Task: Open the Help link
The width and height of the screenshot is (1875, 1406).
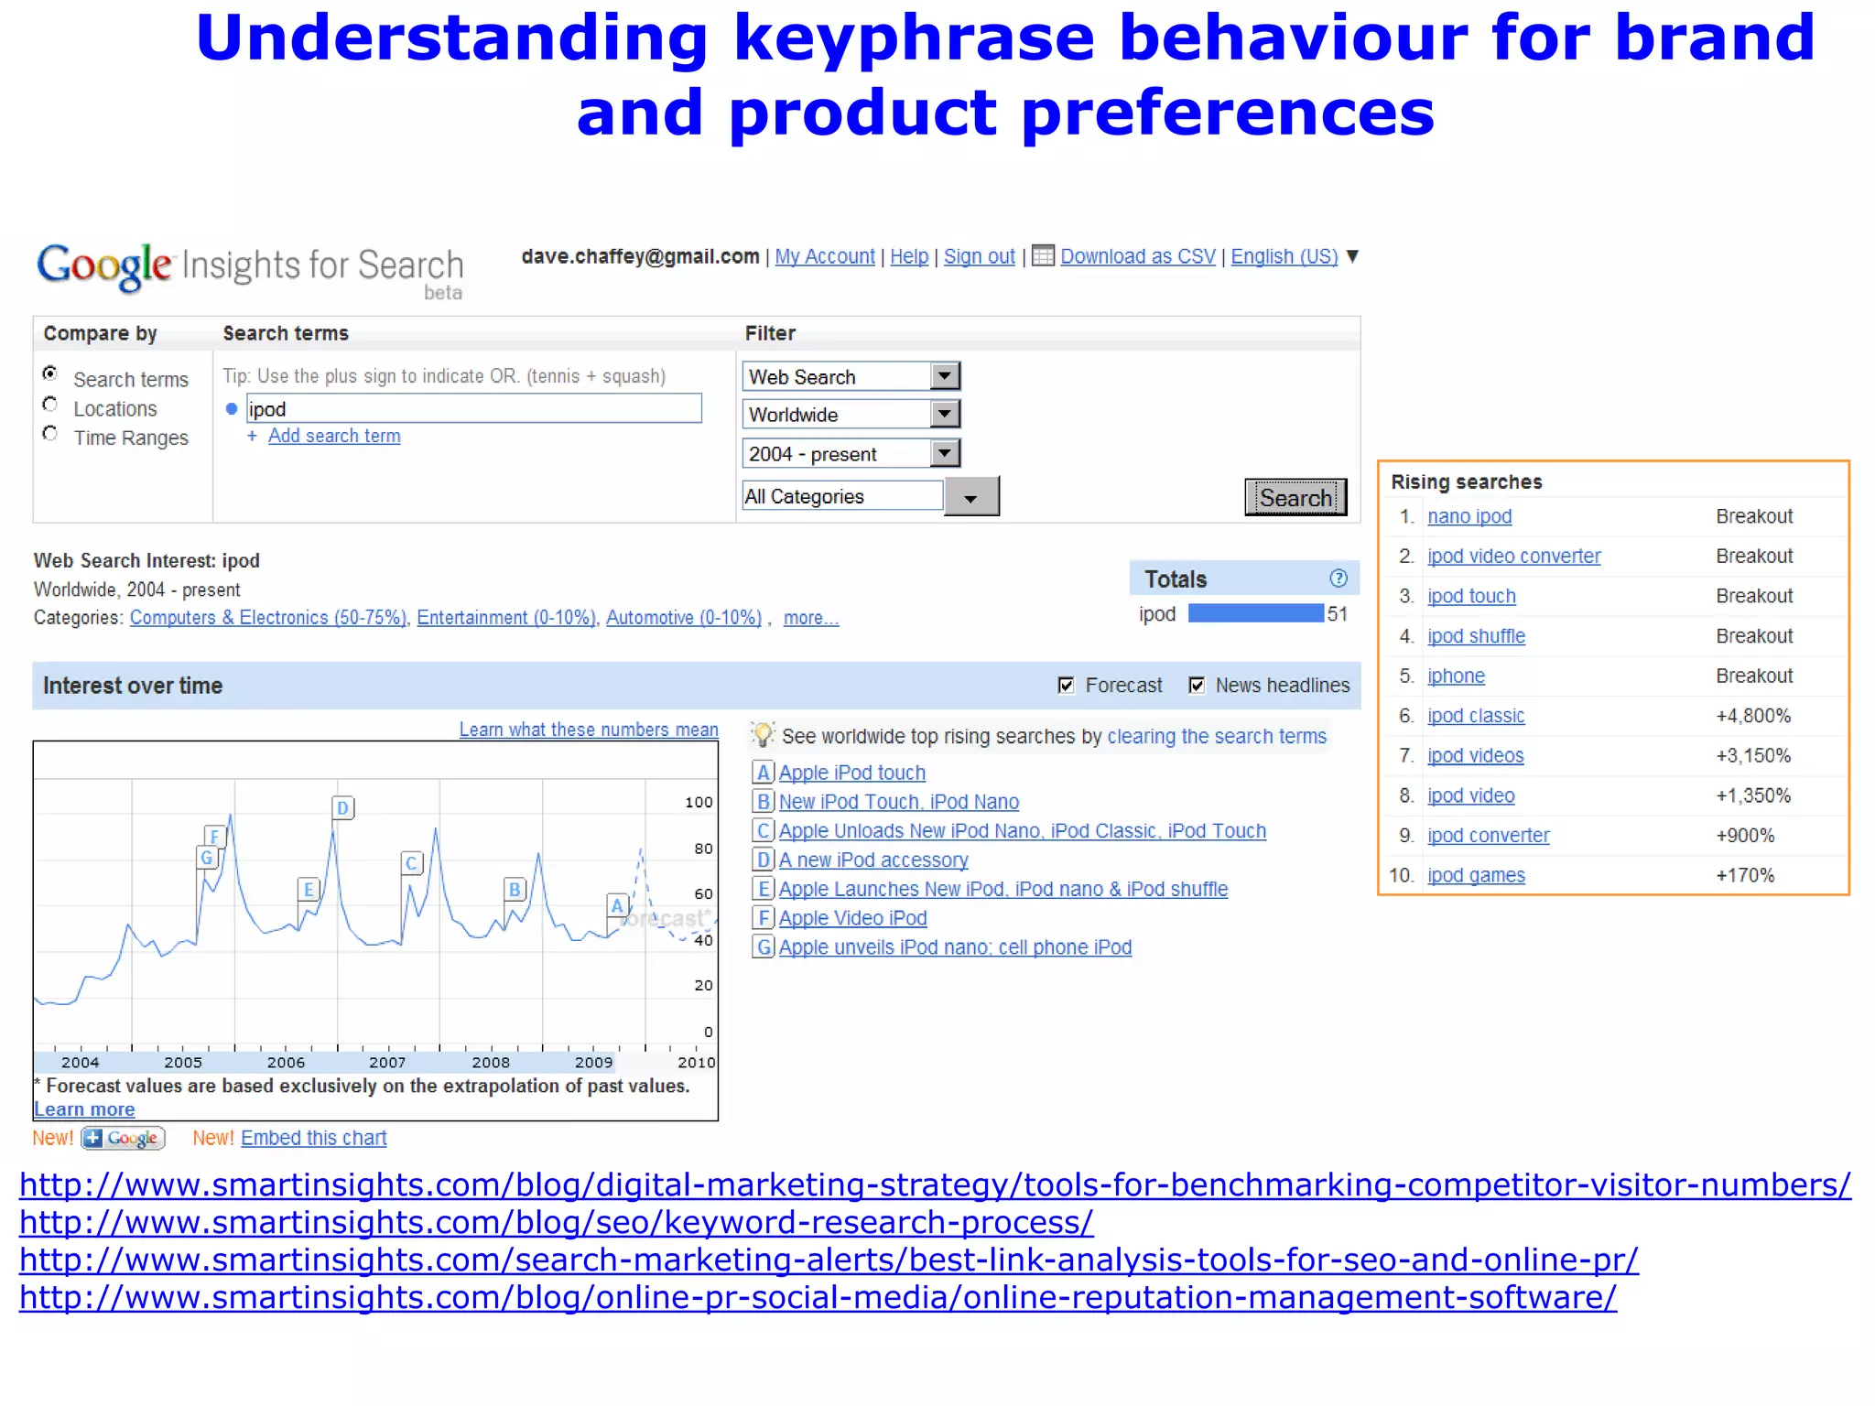Action: click(909, 256)
